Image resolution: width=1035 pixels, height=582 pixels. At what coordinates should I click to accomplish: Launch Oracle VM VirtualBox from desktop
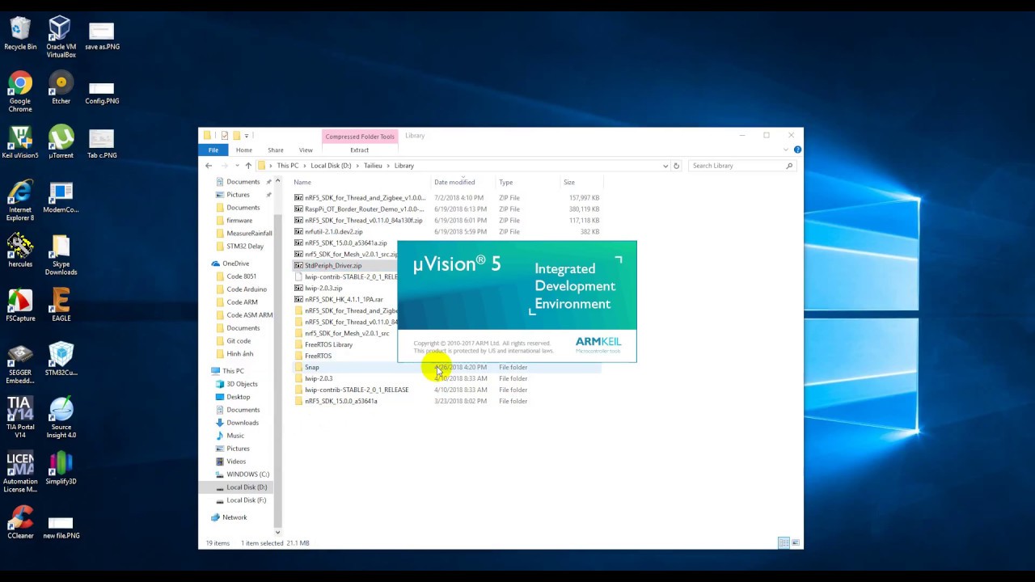[61, 37]
